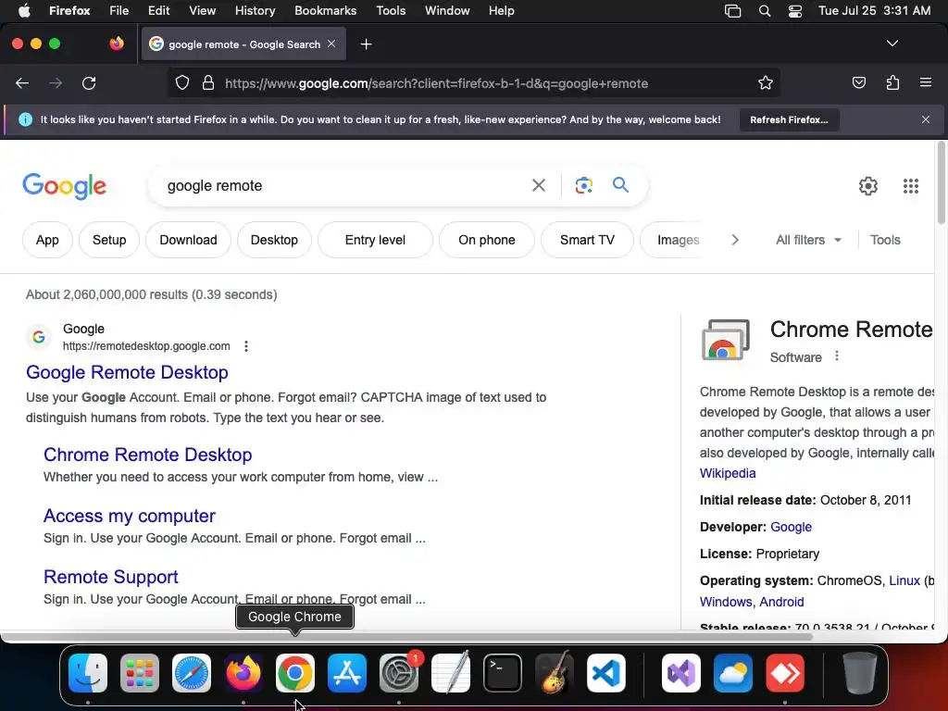Open a new tab with plus icon

(366, 44)
